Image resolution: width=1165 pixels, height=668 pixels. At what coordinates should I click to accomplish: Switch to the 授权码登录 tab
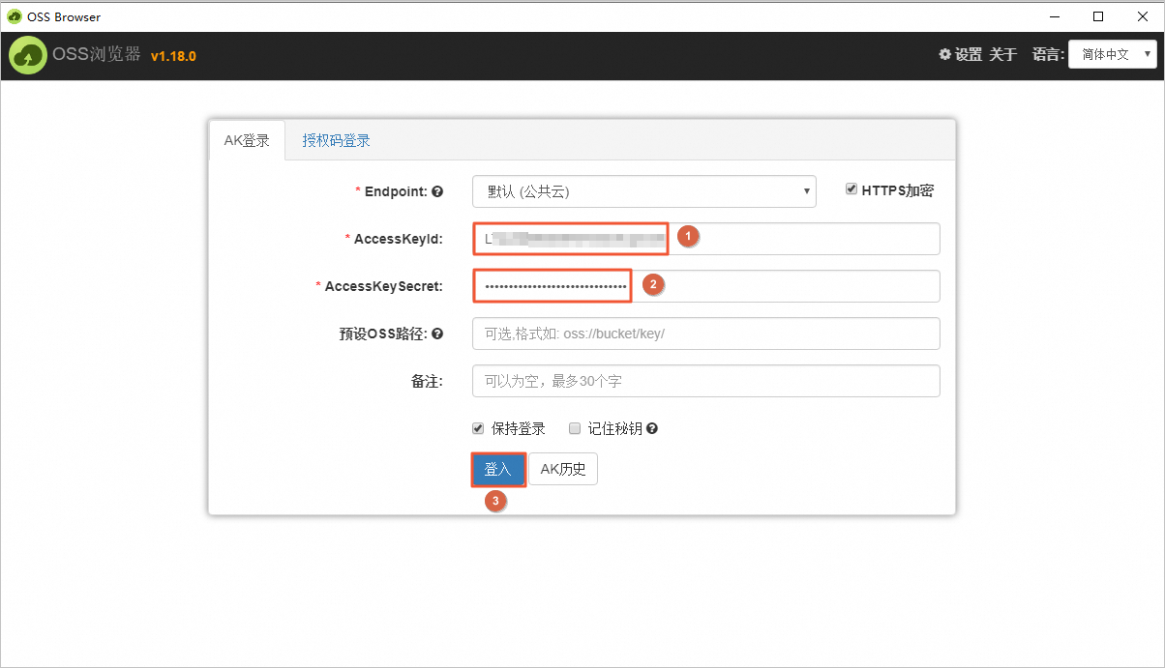[x=336, y=140]
